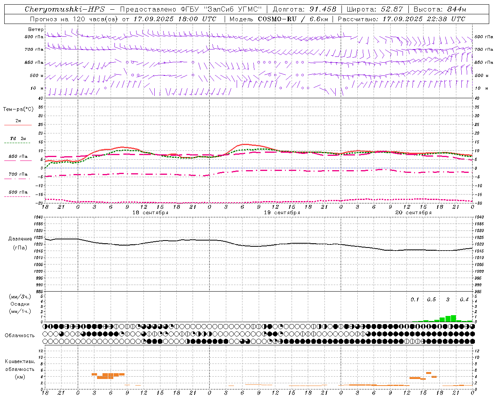Select the Td 2м legend entry
Viewport: 495px width, 396px height.
[x=18, y=138]
